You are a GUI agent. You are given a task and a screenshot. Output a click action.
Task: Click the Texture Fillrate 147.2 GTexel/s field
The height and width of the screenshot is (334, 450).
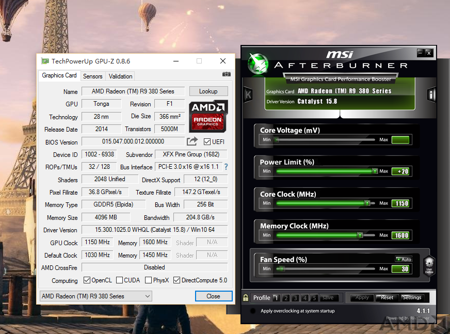(201, 192)
